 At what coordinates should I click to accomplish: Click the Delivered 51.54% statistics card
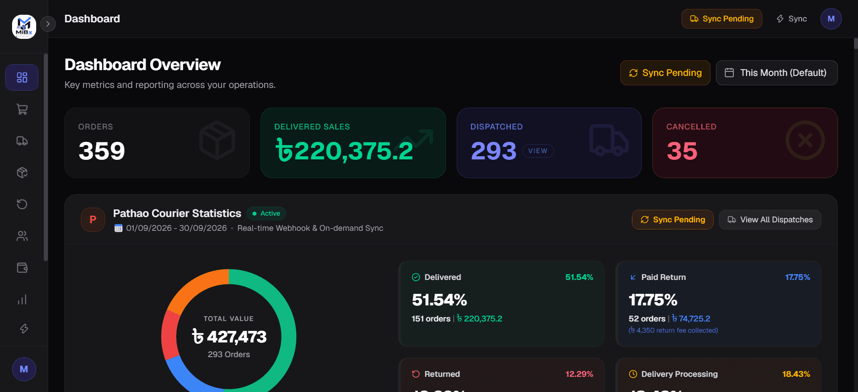coord(501,304)
